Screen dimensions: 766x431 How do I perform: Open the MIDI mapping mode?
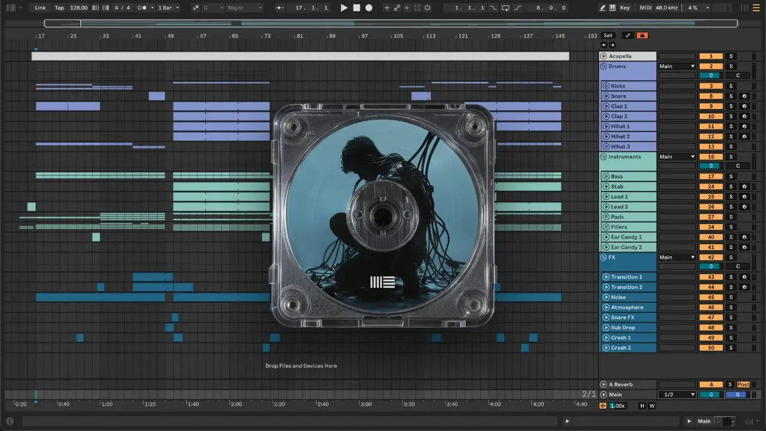point(645,8)
